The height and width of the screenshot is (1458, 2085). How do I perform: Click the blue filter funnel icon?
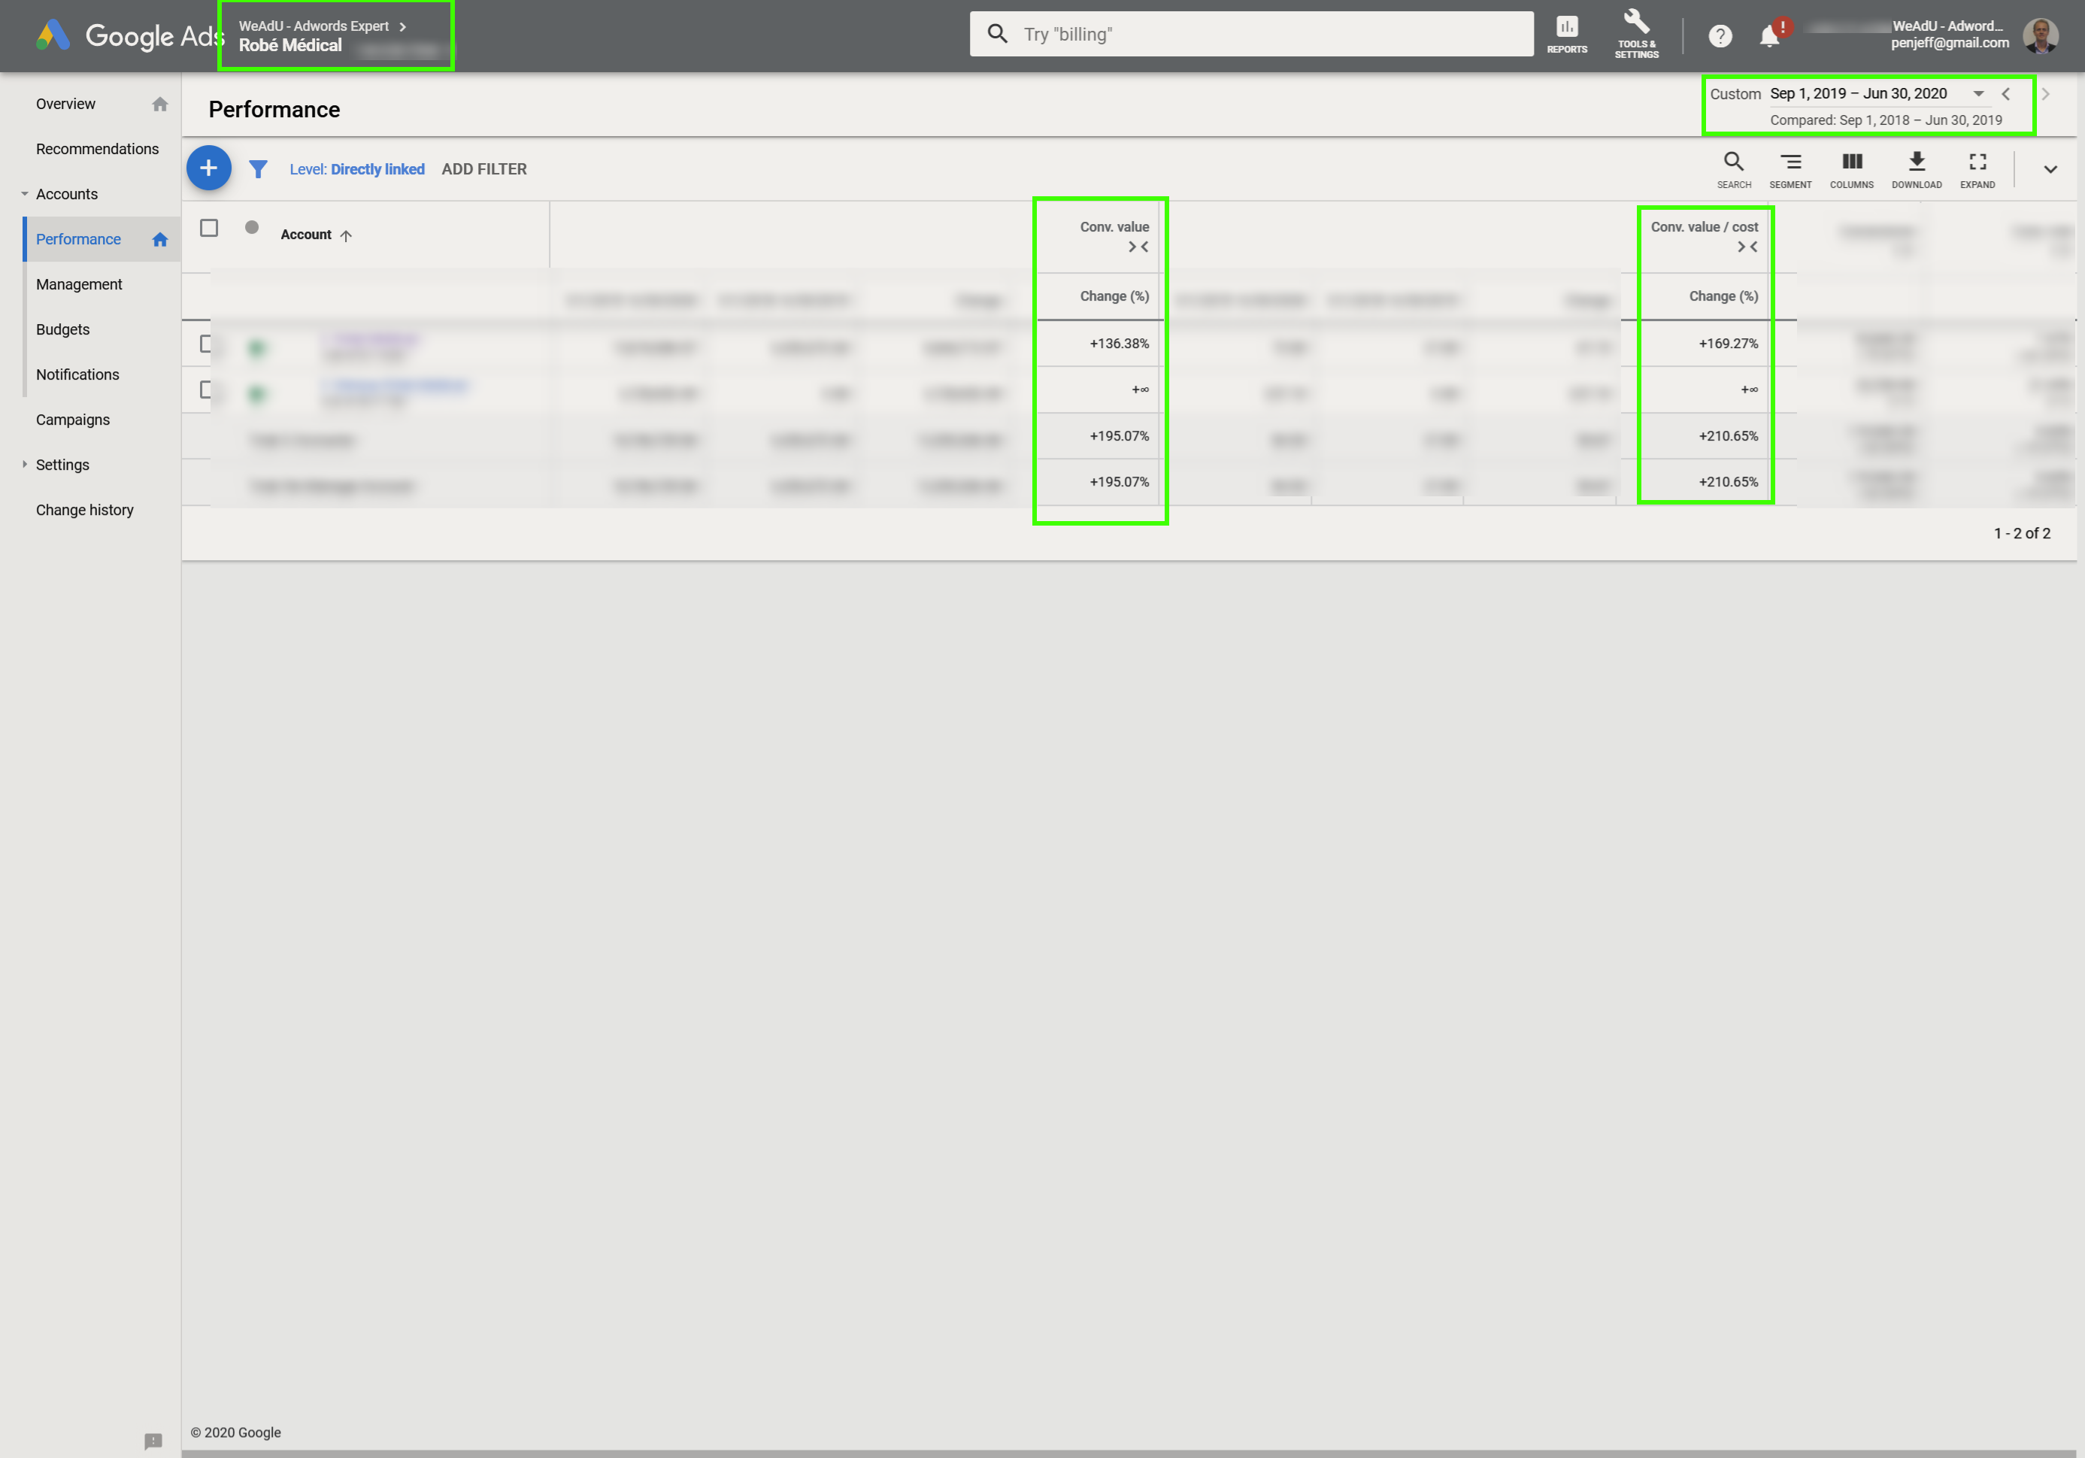[x=258, y=169]
